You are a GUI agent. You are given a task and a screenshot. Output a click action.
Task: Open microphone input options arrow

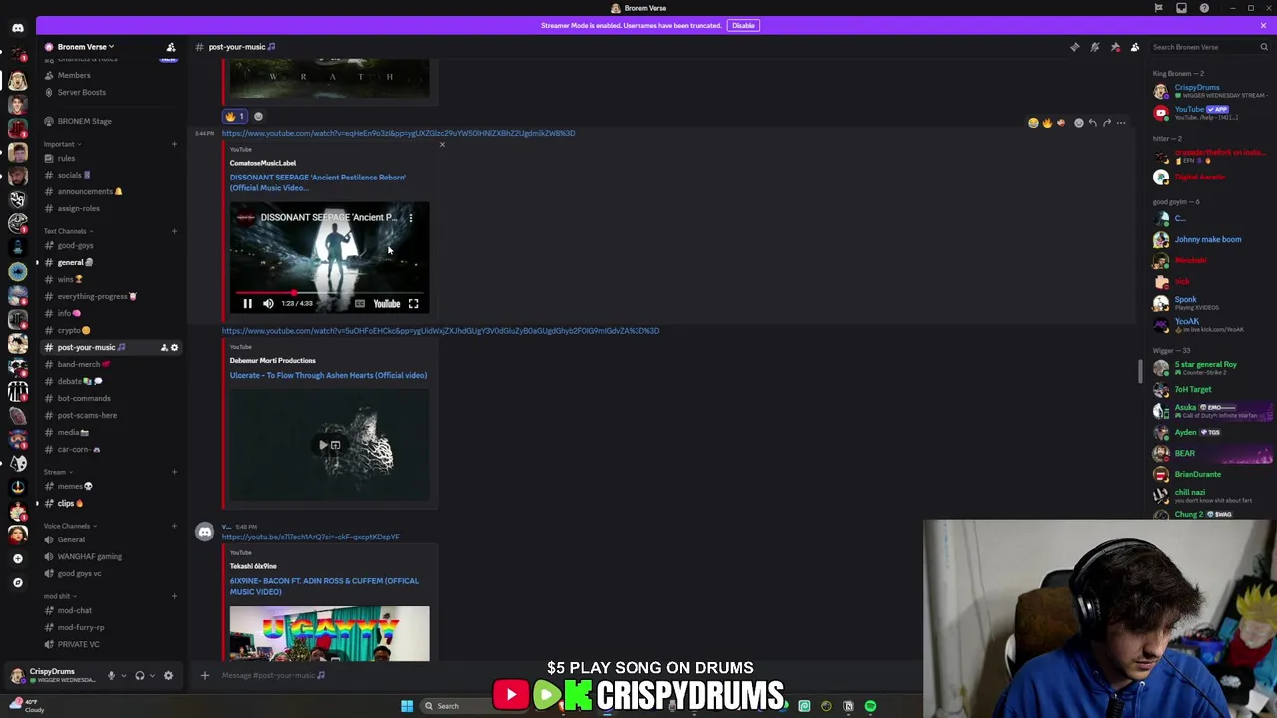pyautogui.click(x=123, y=676)
